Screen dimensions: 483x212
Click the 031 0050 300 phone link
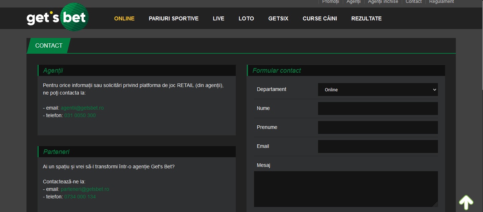(x=80, y=115)
